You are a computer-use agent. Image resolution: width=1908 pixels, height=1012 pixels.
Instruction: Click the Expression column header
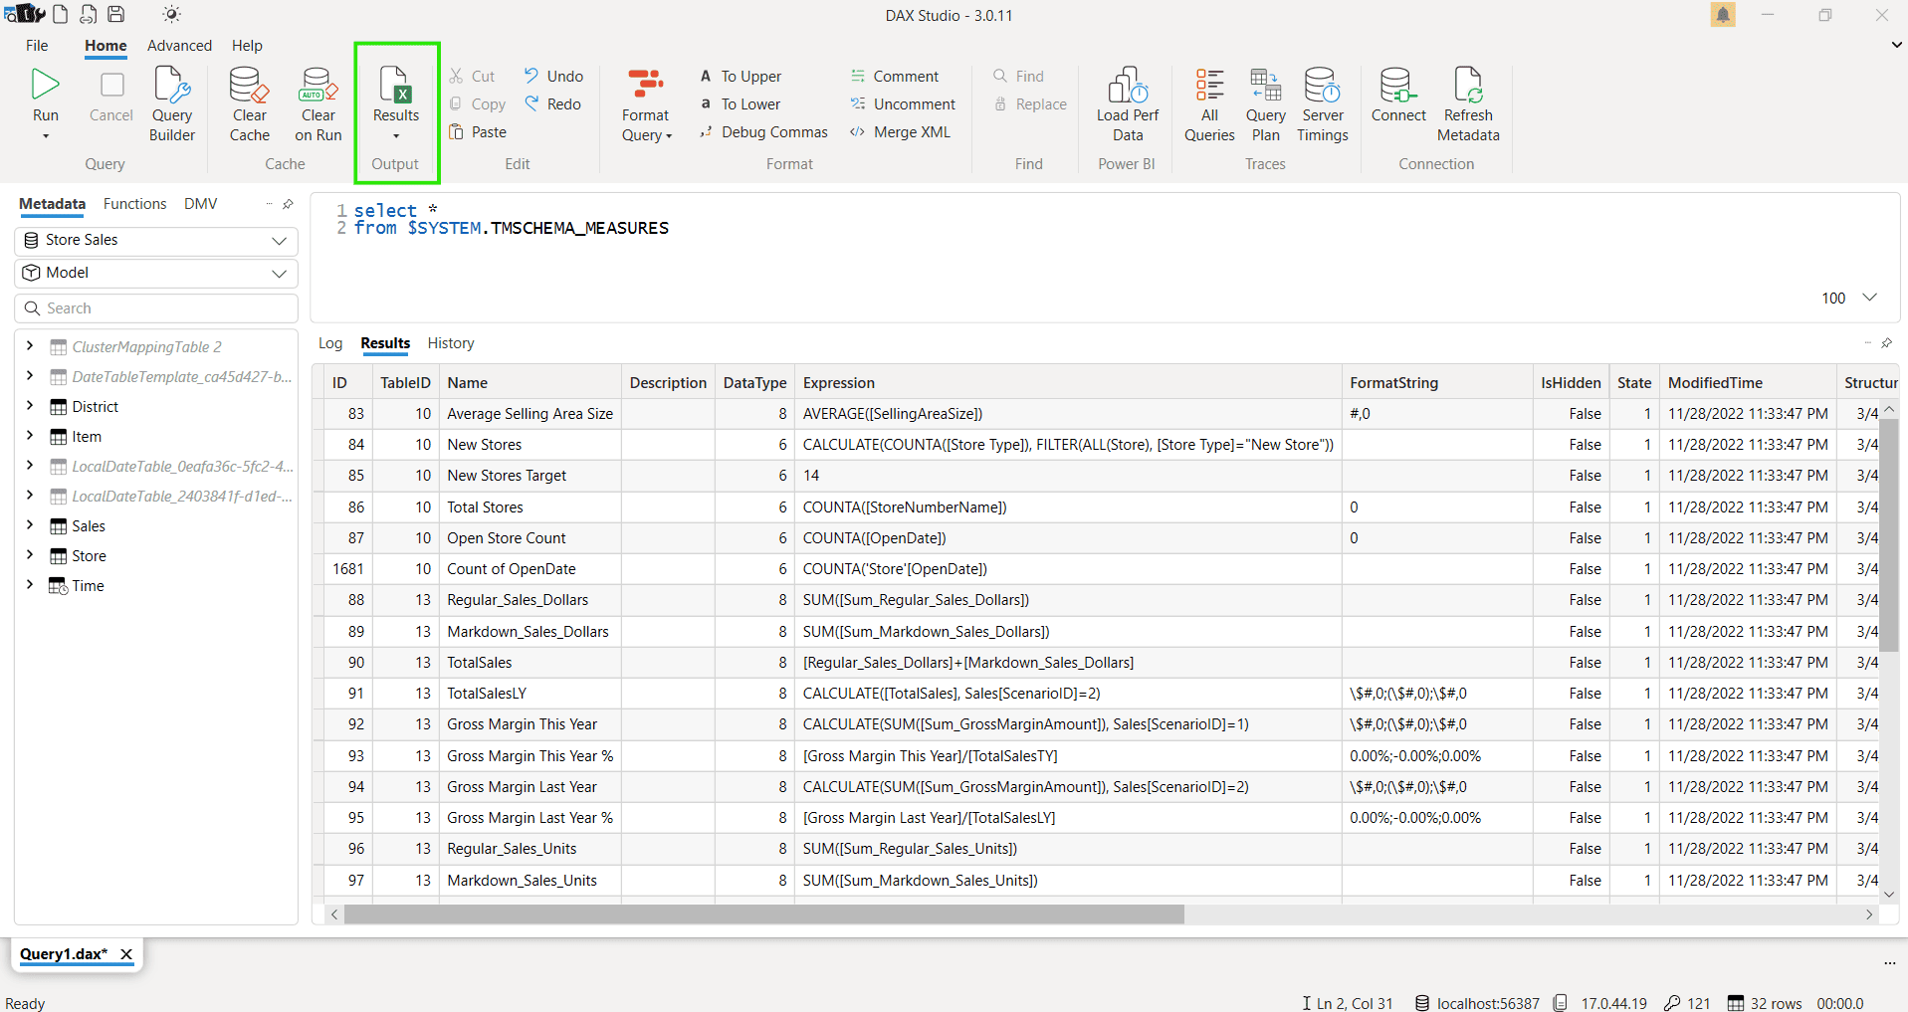point(1068,383)
